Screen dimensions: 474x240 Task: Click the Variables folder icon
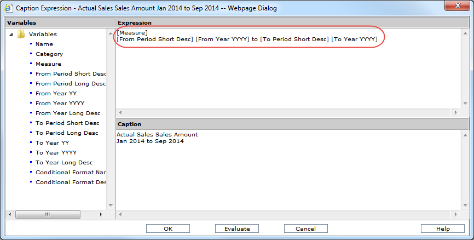pos(21,35)
